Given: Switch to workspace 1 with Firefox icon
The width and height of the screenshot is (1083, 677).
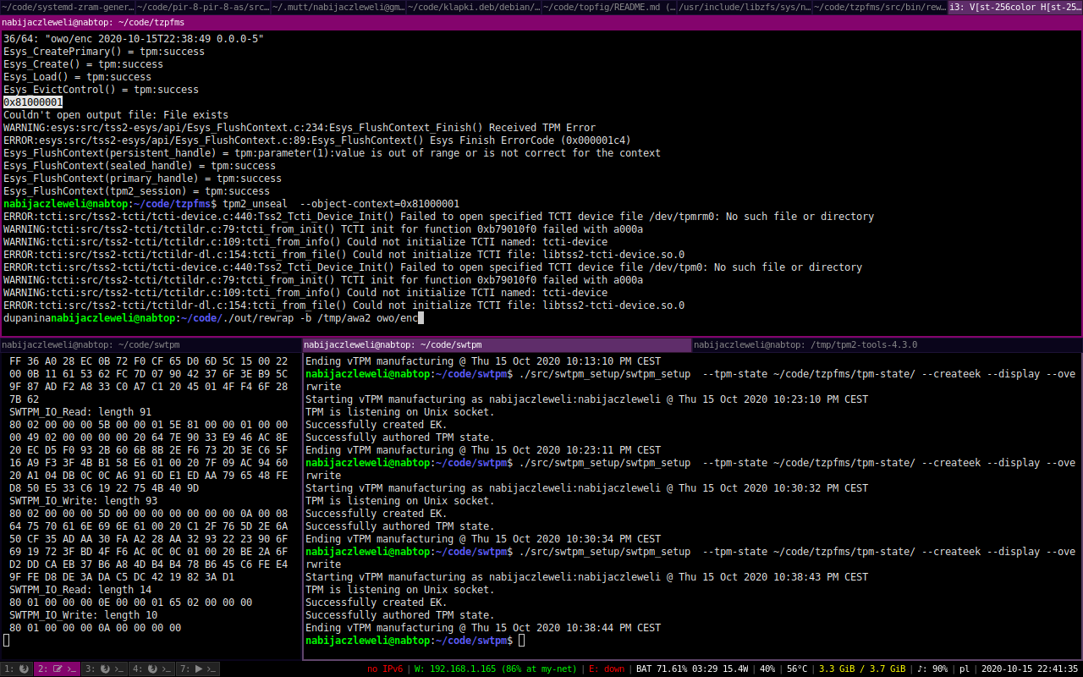Looking at the screenshot, I should (17, 669).
